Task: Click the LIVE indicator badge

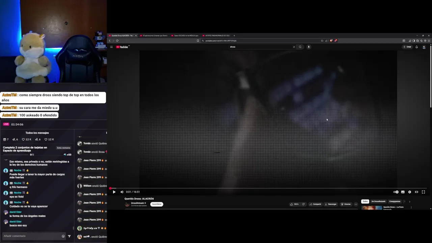Action: point(6,124)
